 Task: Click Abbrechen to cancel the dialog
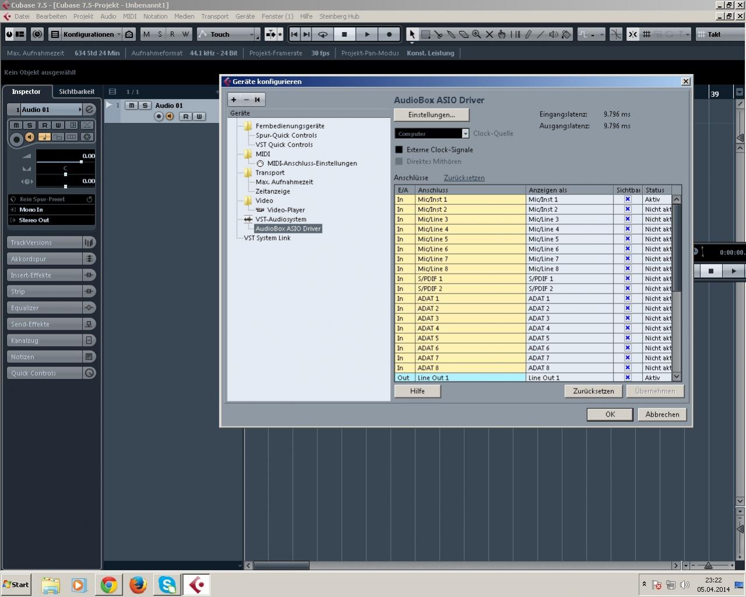[x=662, y=414]
